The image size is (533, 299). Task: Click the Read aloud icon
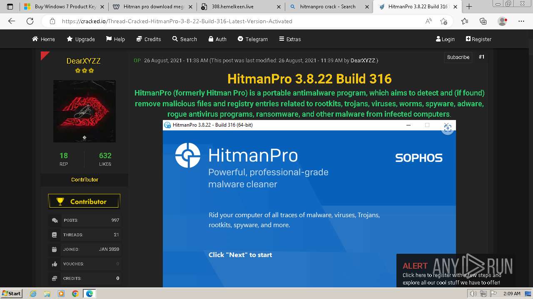pyautogui.click(x=428, y=21)
